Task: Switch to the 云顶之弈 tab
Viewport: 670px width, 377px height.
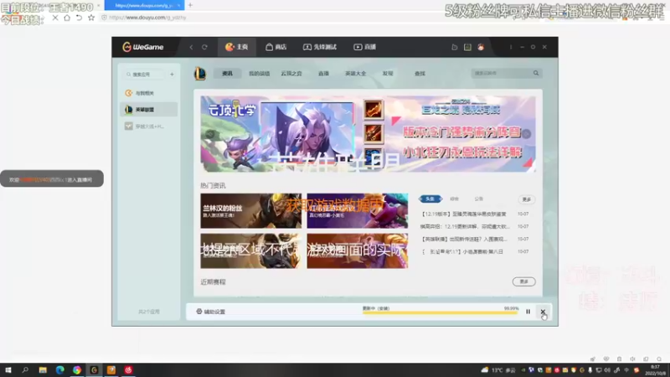Action: [291, 74]
